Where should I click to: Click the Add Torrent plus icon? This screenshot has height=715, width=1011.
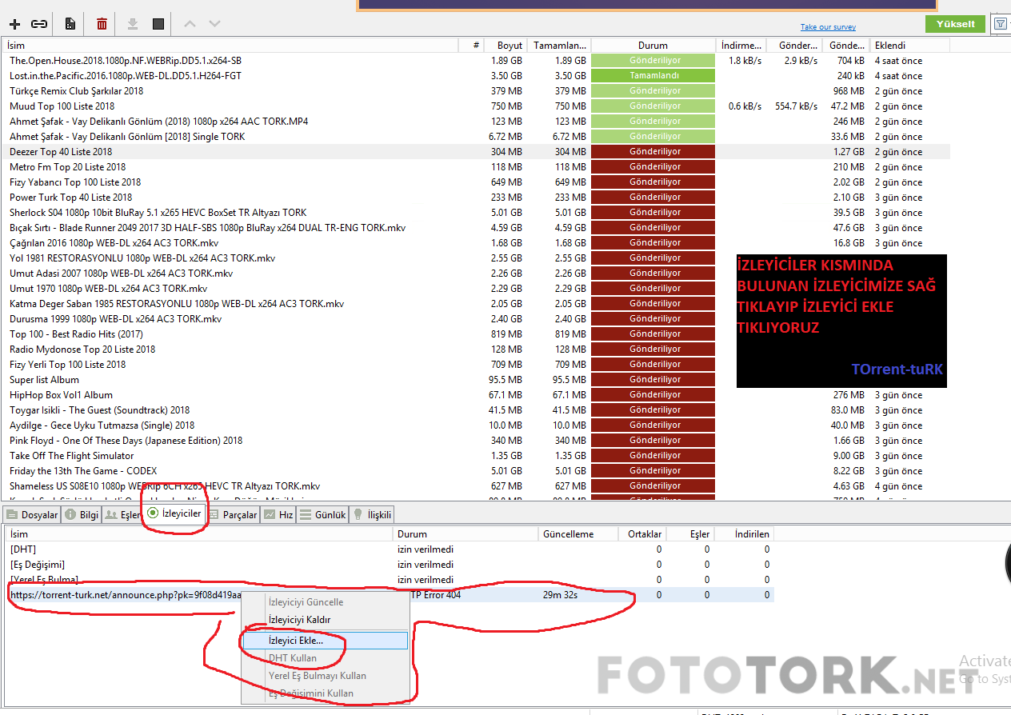(x=14, y=24)
